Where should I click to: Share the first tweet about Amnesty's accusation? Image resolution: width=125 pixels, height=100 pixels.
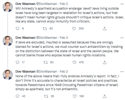tap(105, 29)
